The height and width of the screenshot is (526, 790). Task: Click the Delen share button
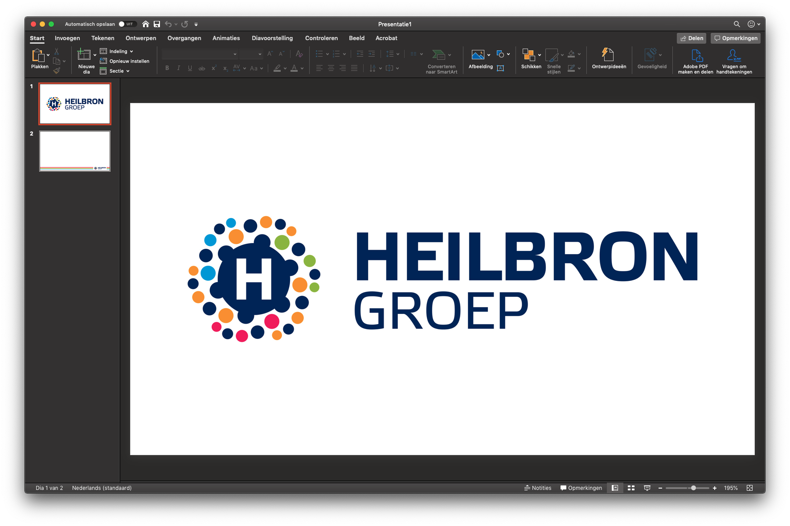click(x=692, y=38)
